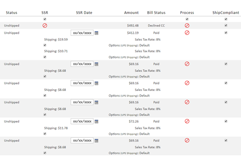Screen dimensions: 241x157
Task: Click Process blocked icon in last row
Action: click(x=187, y=140)
